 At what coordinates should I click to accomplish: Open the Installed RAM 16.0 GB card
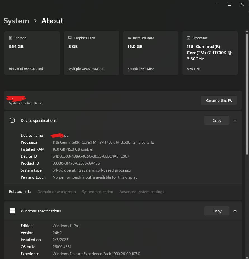click(x=151, y=53)
